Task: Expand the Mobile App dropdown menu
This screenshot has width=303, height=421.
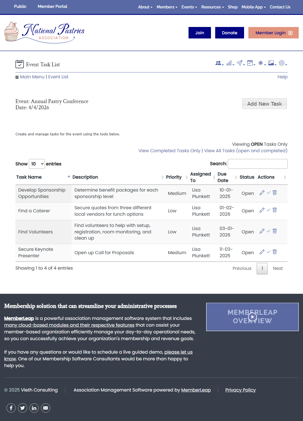Action: (254, 7)
